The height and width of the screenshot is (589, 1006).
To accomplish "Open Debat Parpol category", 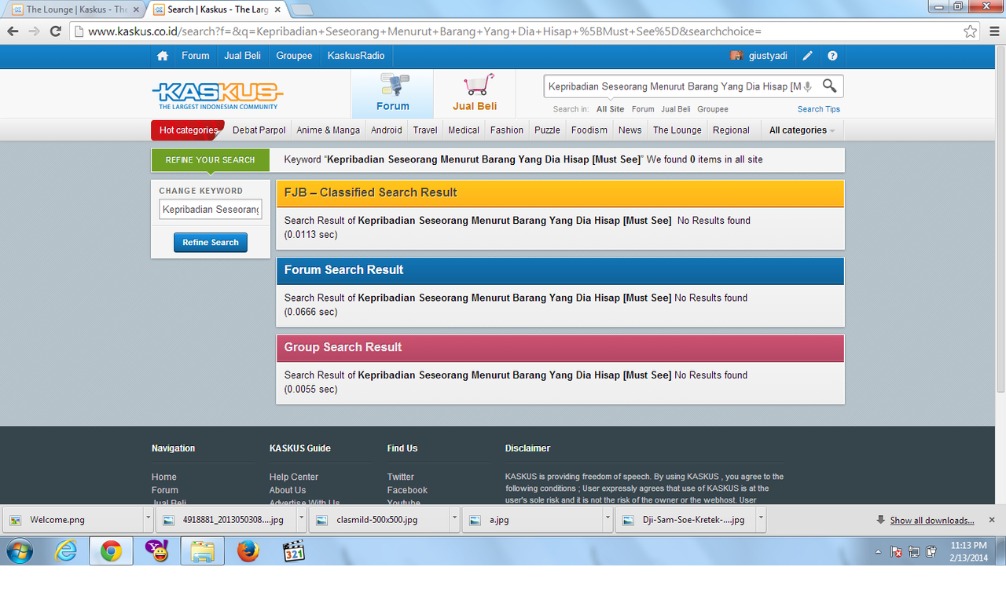I will click(259, 130).
